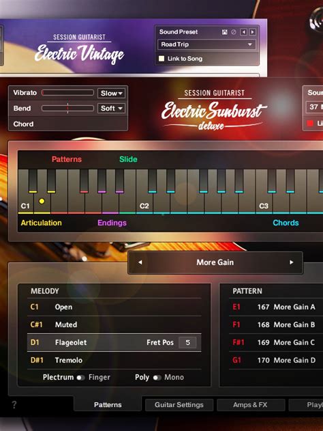Select pattern F#1 169 More Gain C
Screen dimensions: 323x431
(x=276, y=342)
